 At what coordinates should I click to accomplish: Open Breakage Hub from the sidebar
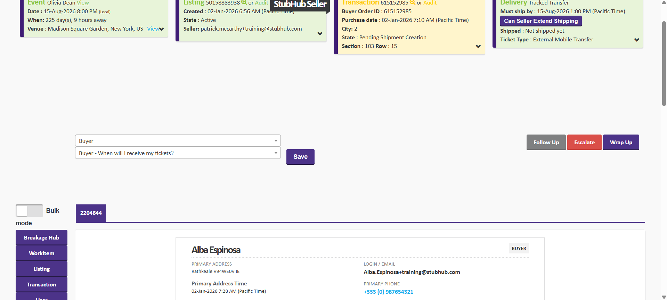[x=41, y=238]
